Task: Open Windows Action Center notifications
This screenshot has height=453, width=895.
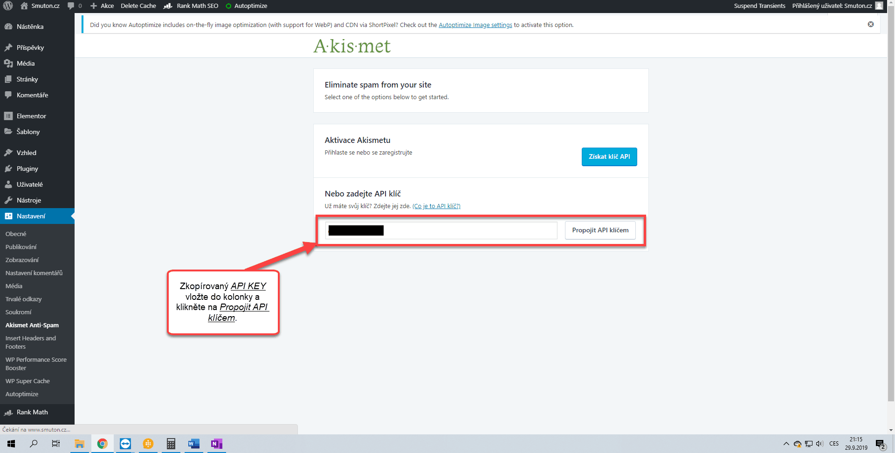Action: pyautogui.click(x=880, y=444)
